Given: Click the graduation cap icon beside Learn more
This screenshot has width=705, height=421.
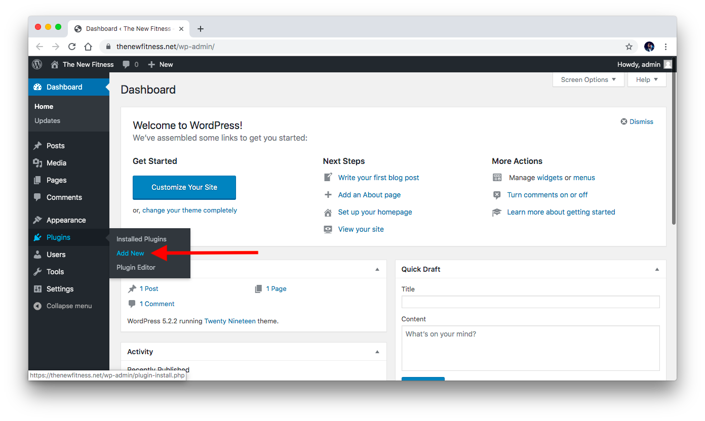Looking at the screenshot, I should point(497,212).
